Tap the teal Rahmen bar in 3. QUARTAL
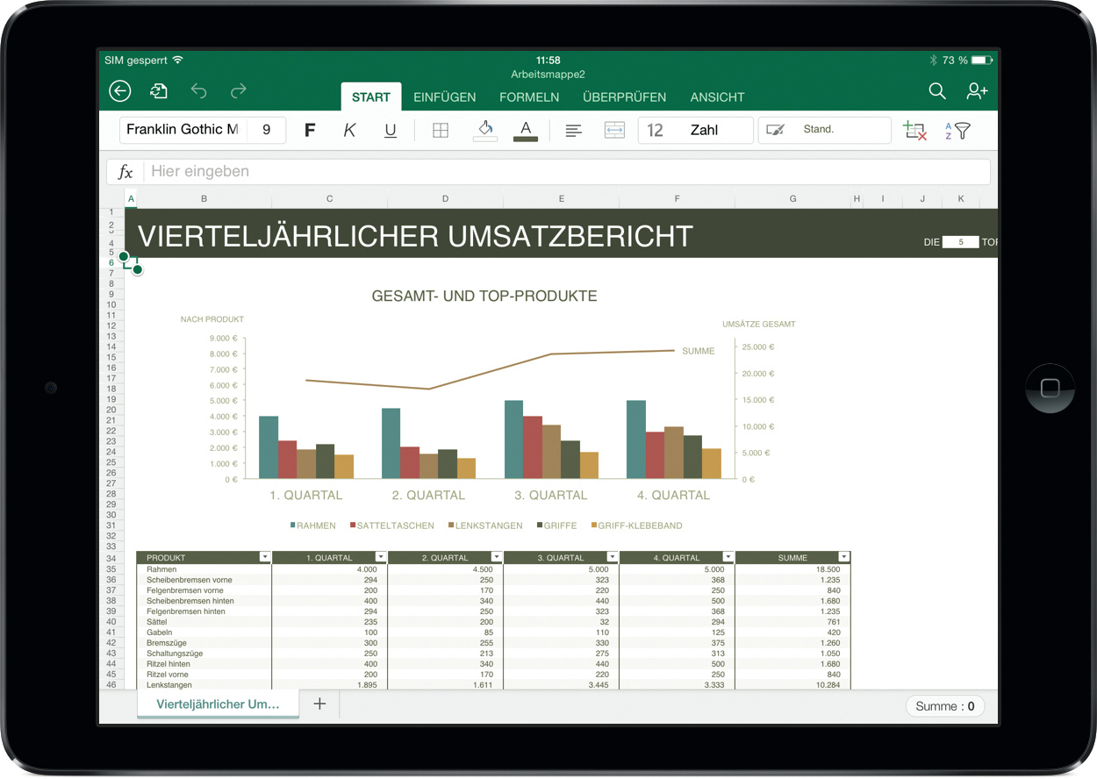Screen dimensions: 1097x779 (x=513, y=440)
